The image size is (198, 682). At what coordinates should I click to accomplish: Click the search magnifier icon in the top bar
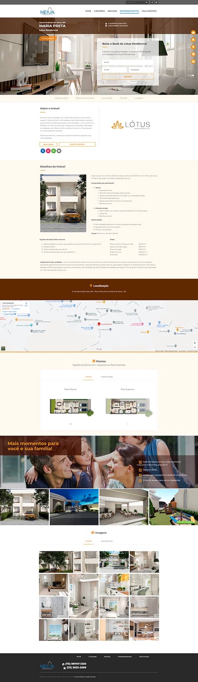pos(147,2)
